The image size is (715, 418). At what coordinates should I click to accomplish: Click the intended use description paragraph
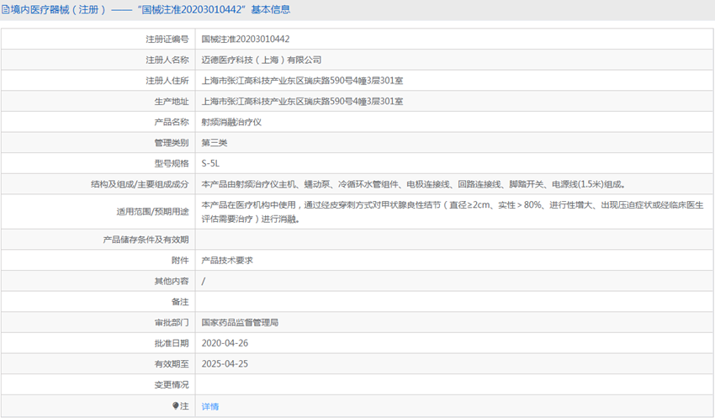(x=453, y=212)
